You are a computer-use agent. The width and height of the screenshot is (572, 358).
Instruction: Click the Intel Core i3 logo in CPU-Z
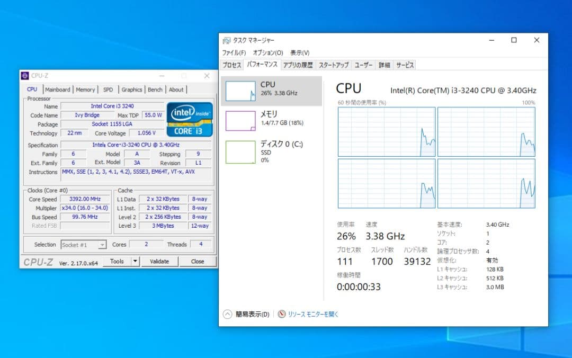tap(190, 119)
